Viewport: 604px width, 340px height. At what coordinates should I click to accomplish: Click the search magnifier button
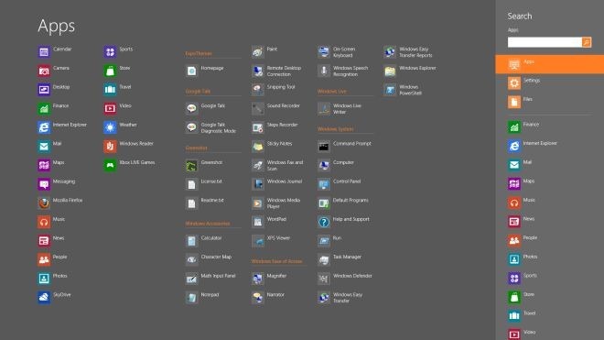pyautogui.click(x=587, y=42)
